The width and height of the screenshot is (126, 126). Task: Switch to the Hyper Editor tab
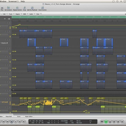pyautogui.click(x=29, y=116)
